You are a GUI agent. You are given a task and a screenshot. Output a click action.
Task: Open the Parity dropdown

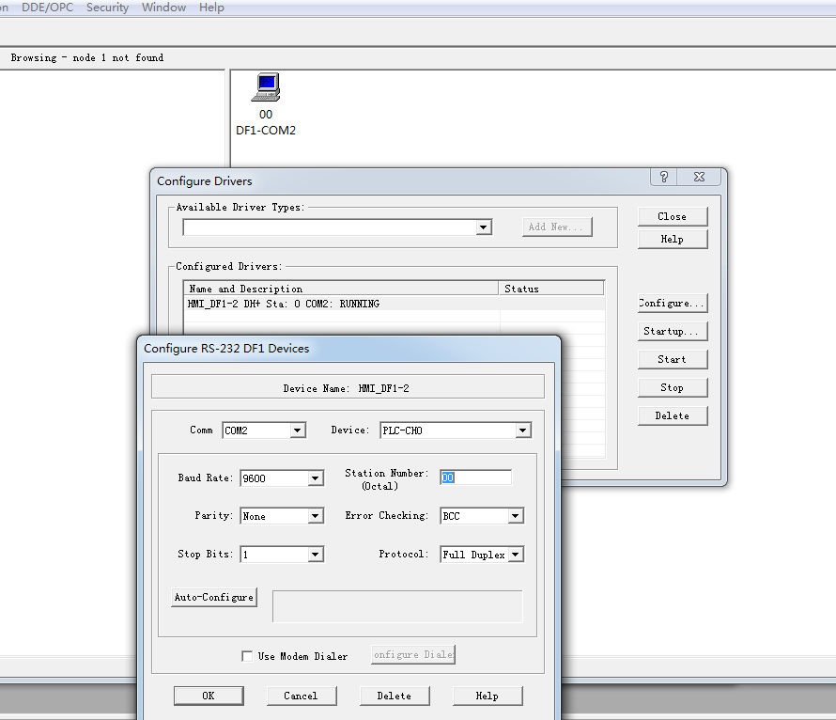tap(316, 516)
